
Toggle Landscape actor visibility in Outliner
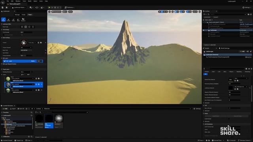point(204,30)
